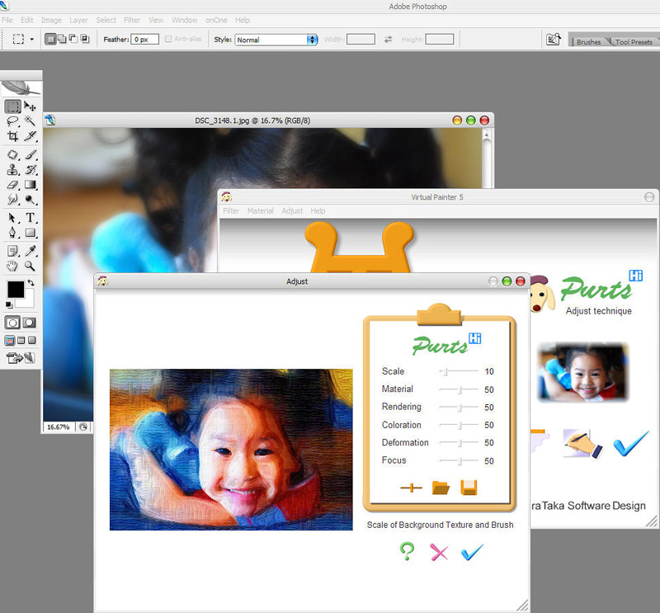The image size is (660, 613).
Task: Select the Clone Stamp tool
Action: [x=12, y=170]
